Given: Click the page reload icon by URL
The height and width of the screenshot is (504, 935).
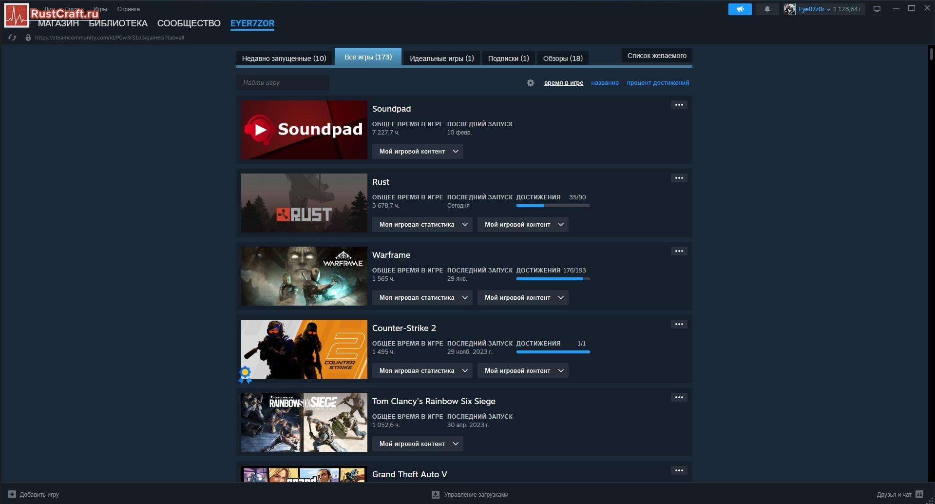Looking at the screenshot, I should (x=12, y=38).
